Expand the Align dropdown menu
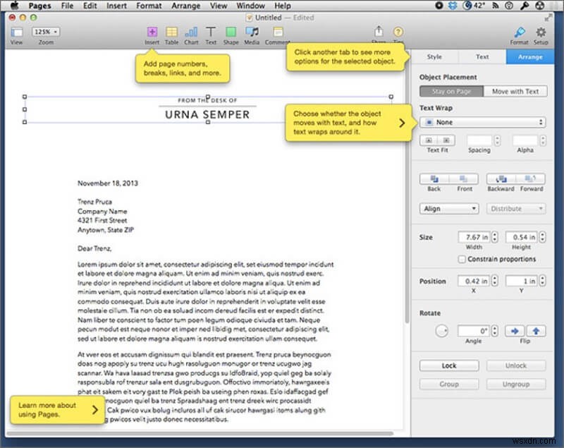 449,209
